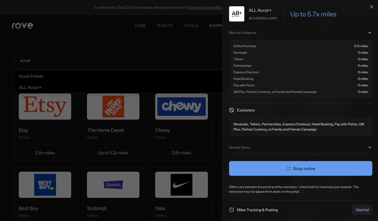Close the ALL Accor+ side panel
The image size is (378, 221).
pos(372,7)
